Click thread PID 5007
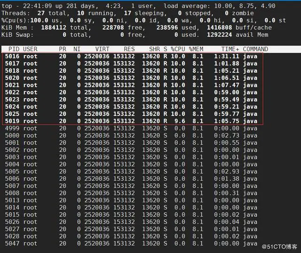Image resolution: width=301 pixels, height=253 pixels. [12, 186]
